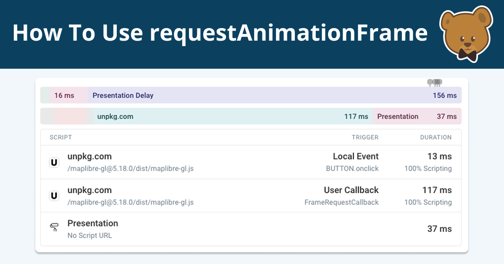This screenshot has width=504, height=264.
Task: Sort by the TRIGGER column header
Action: [365, 137]
